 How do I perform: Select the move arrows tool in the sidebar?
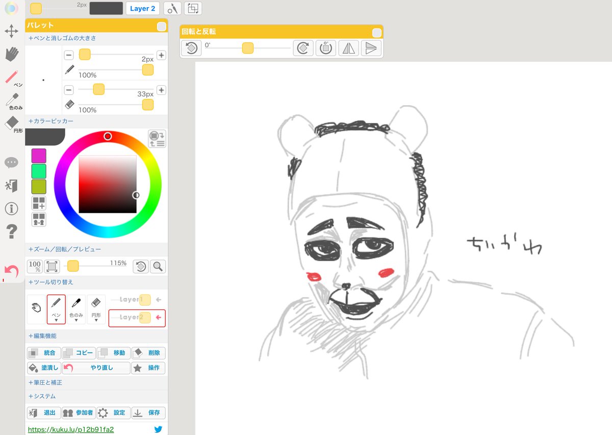pyautogui.click(x=11, y=31)
